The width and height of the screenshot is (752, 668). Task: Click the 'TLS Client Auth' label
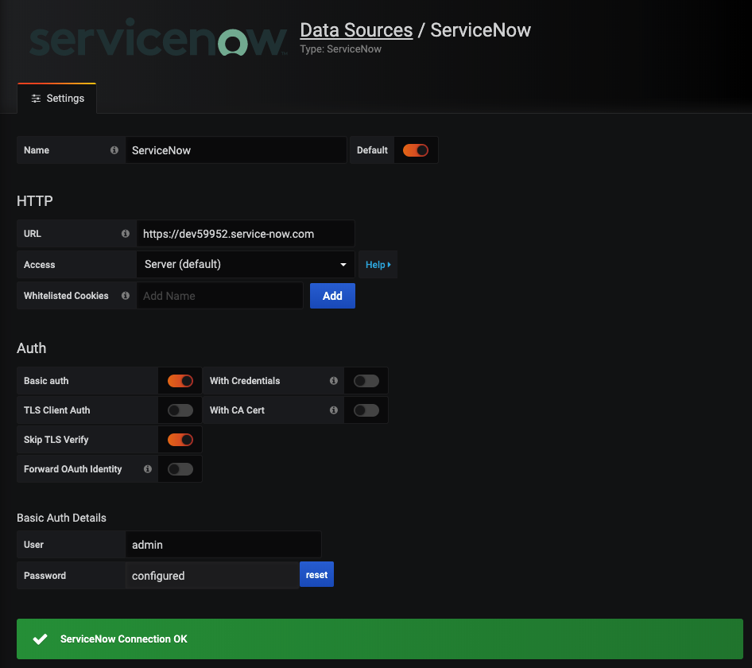click(x=57, y=410)
